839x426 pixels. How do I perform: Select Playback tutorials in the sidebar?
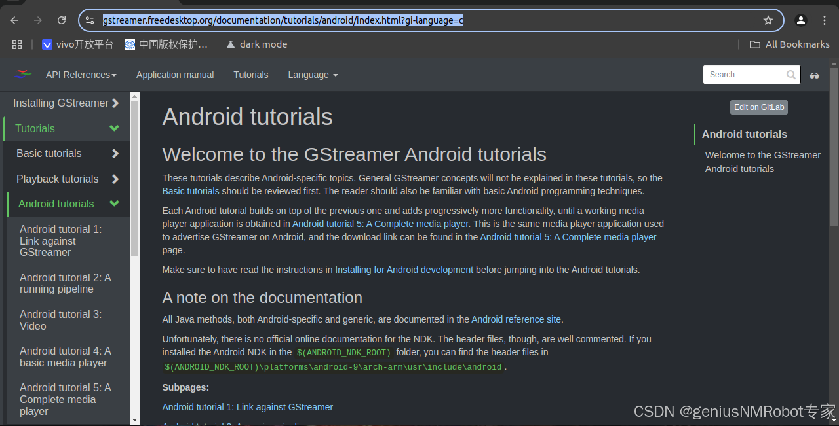58,179
